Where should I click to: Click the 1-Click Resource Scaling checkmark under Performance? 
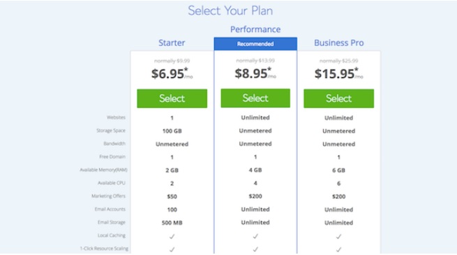[x=255, y=249]
